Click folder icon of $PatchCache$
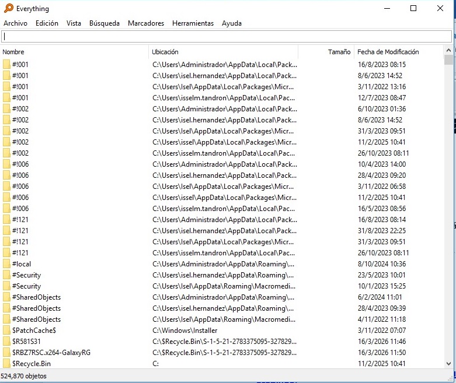The height and width of the screenshot is (383, 456). [6, 330]
